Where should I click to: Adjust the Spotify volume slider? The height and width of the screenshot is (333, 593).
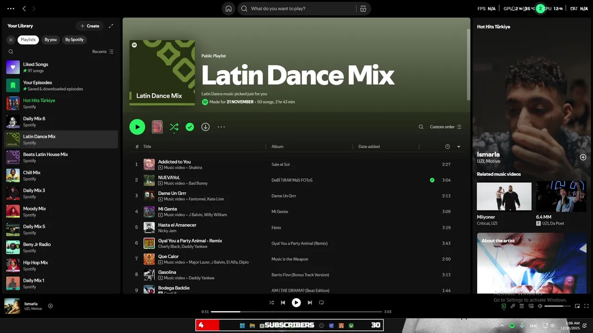[557, 306]
